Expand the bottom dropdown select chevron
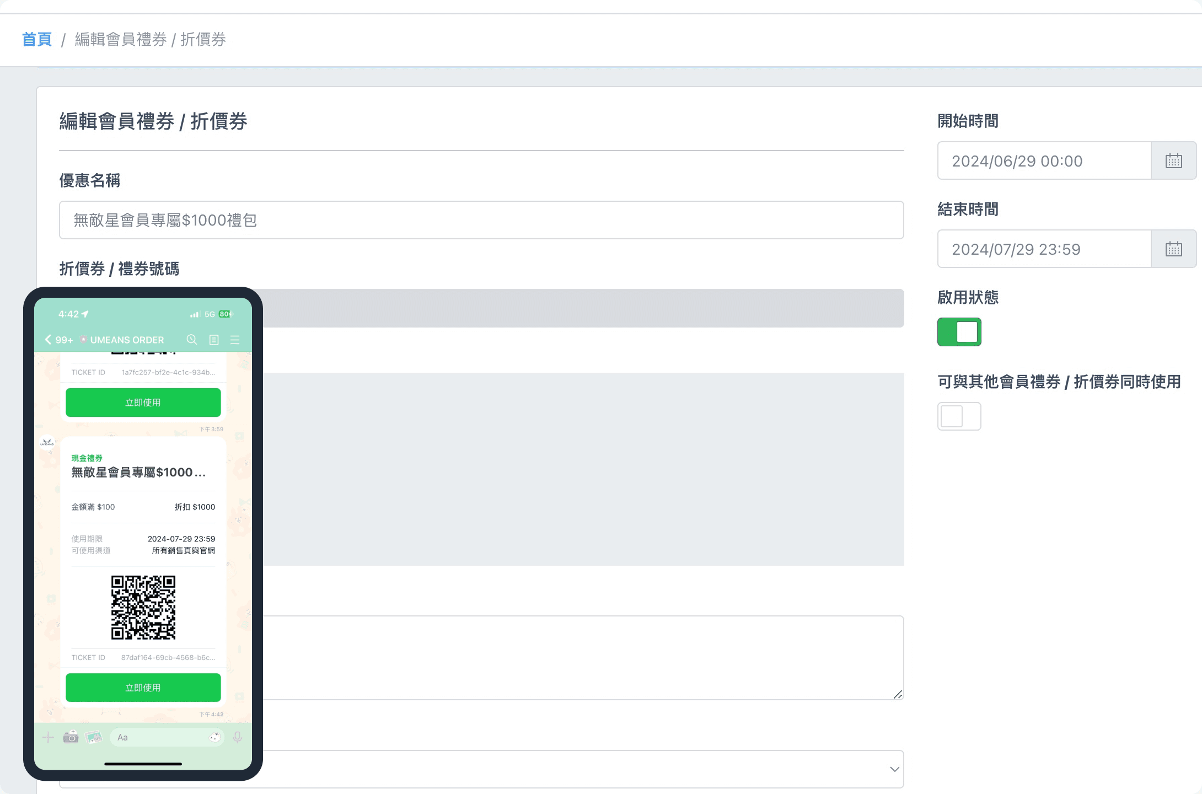1202x794 pixels. click(x=894, y=769)
